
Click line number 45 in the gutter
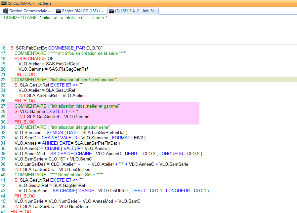click(3, 201)
